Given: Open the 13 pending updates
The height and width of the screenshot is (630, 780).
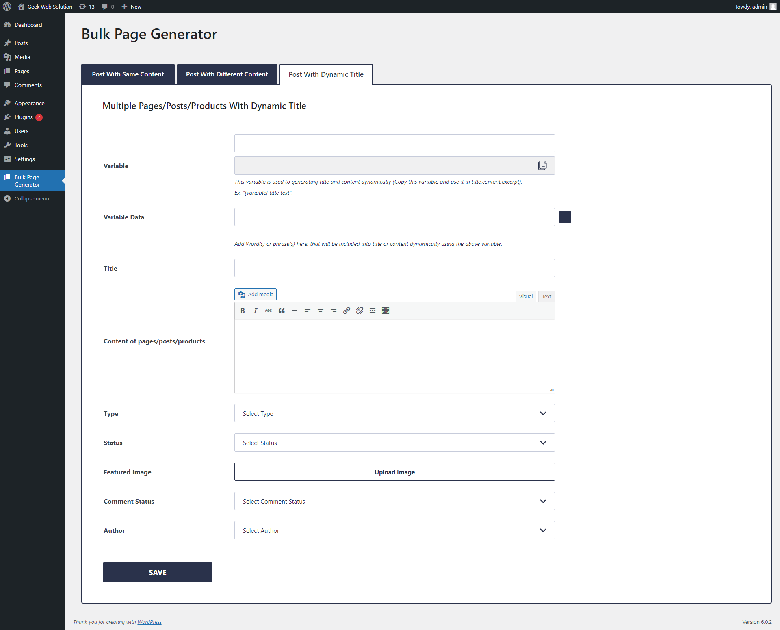Looking at the screenshot, I should click(x=87, y=7).
